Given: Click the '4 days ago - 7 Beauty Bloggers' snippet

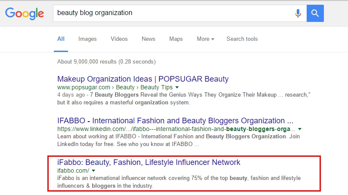Looking at the screenshot, I should click(184, 99).
